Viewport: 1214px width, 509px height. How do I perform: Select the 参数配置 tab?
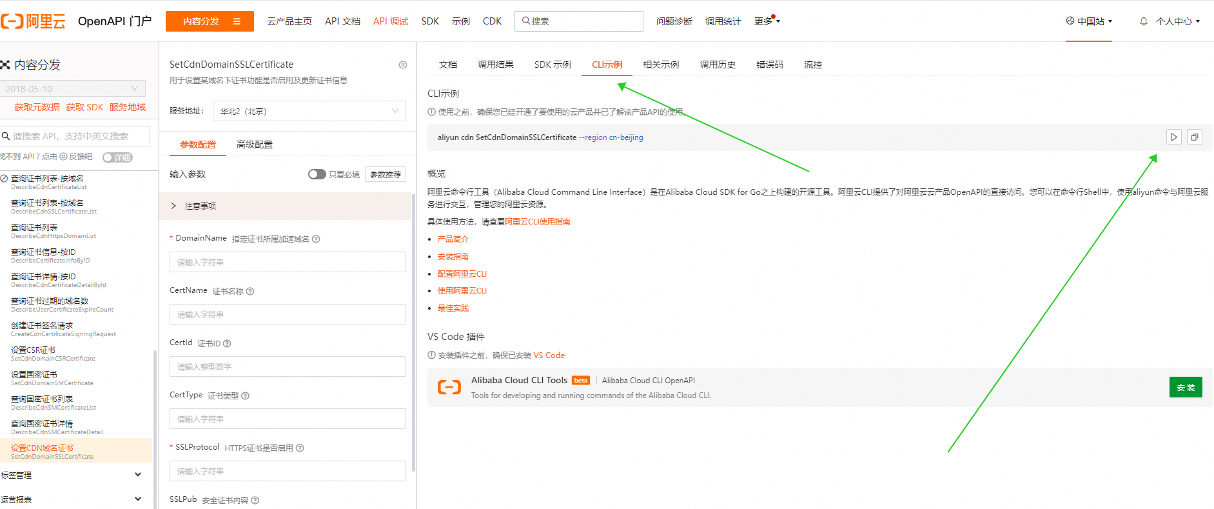(198, 145)
